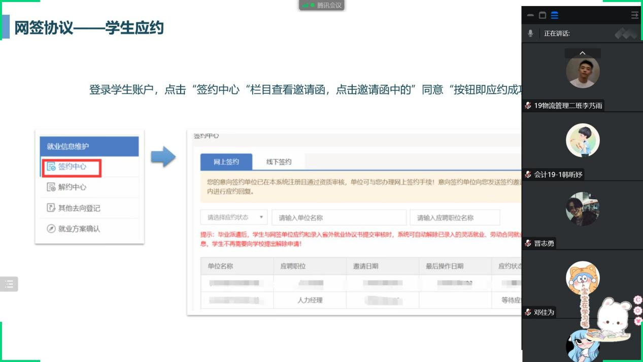Open the slide outline list icon
Viewport: 643px width, 362px height.
point(9,284)
